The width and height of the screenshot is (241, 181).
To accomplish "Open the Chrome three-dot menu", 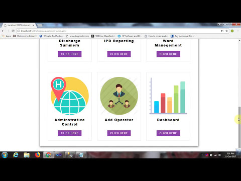I will pyautogui.click(x=238, y=31).
